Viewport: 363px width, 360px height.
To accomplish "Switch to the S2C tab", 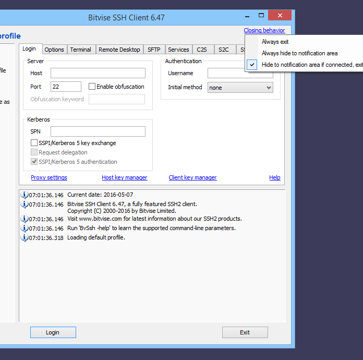I will 224,50.
